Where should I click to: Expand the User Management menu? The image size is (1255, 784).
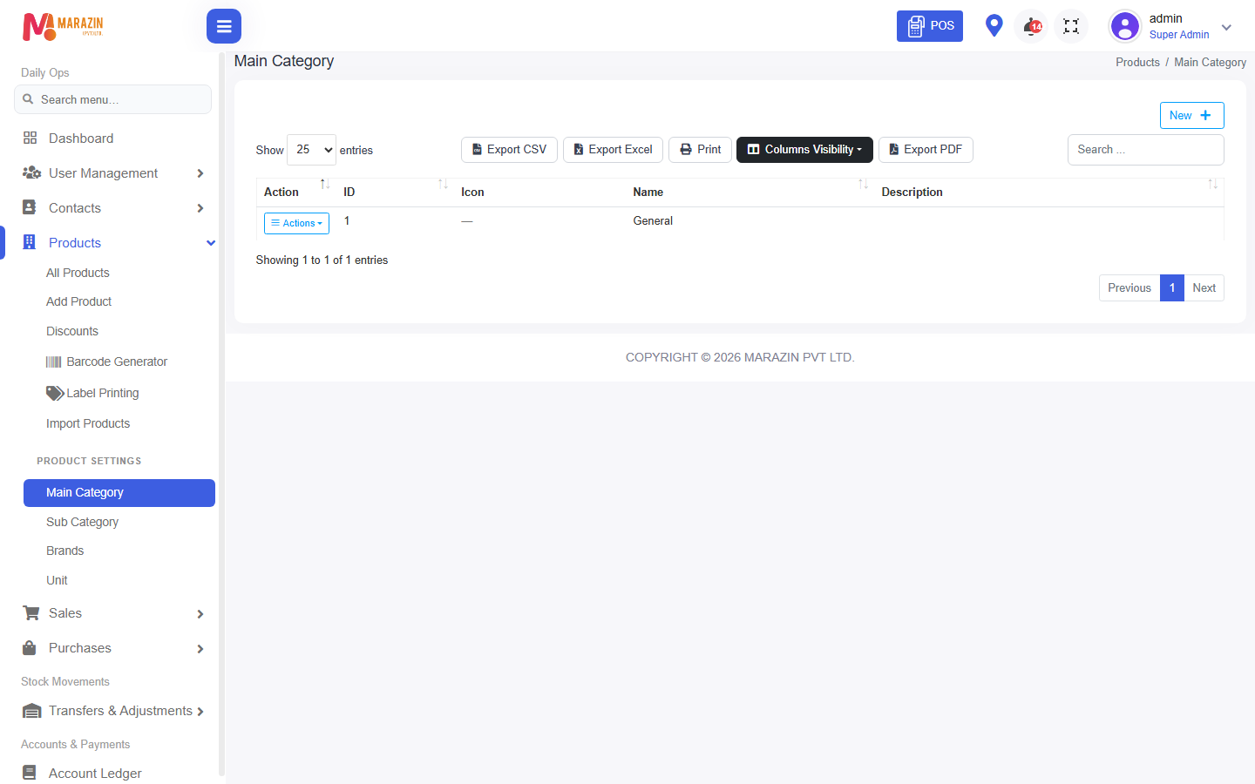[112, 173]
